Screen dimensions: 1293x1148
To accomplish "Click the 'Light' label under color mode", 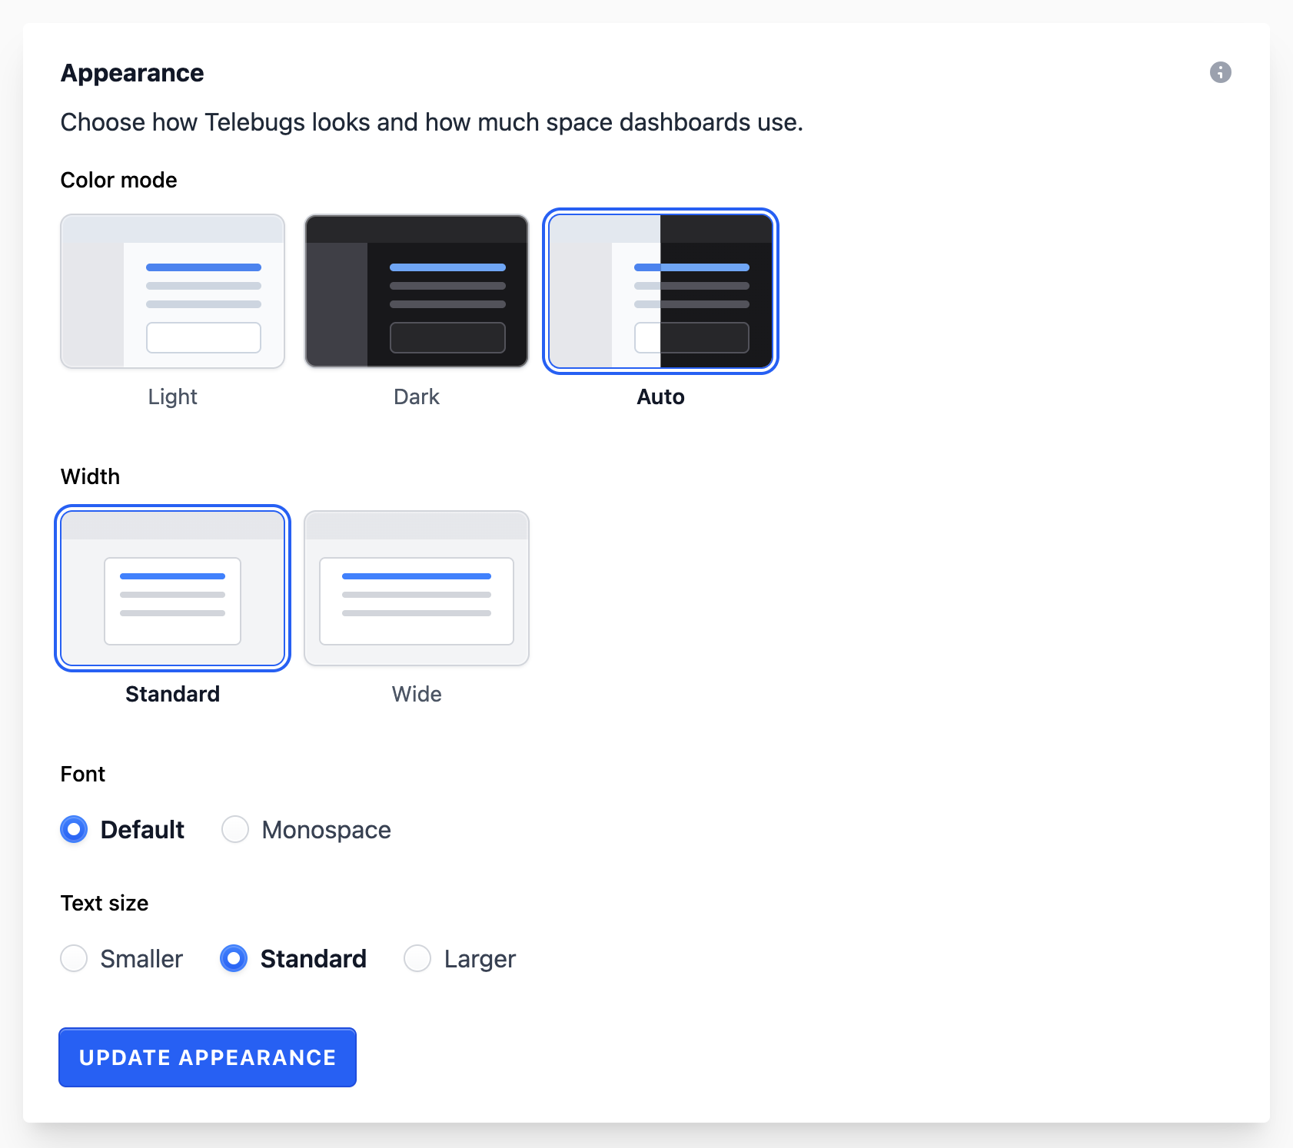I will 173,396.
